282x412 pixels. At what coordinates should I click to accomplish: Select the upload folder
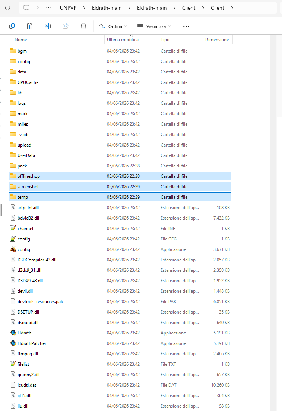[120, 145]
